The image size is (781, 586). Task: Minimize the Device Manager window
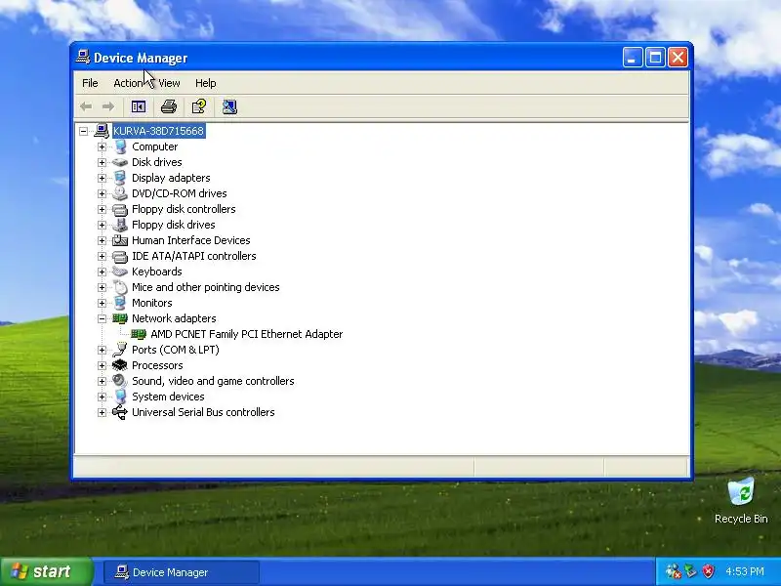632,58
